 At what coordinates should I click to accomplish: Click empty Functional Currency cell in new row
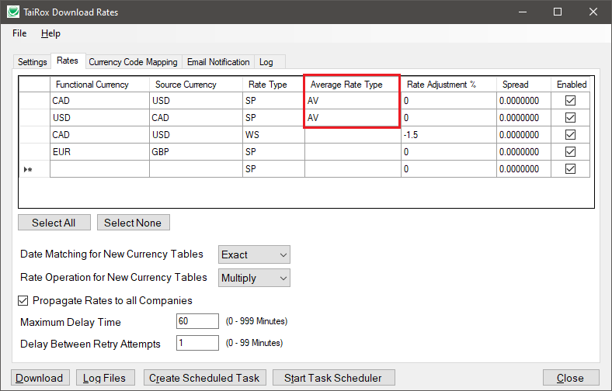click(99, 169)
